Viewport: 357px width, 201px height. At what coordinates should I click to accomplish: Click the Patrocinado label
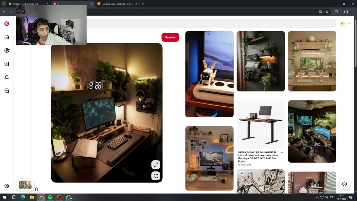pyautogui.click(x=245, y=165)
